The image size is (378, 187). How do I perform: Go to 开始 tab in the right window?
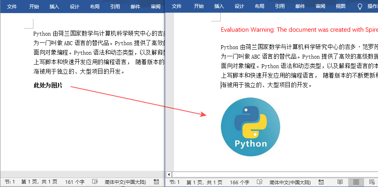(199, 6)
